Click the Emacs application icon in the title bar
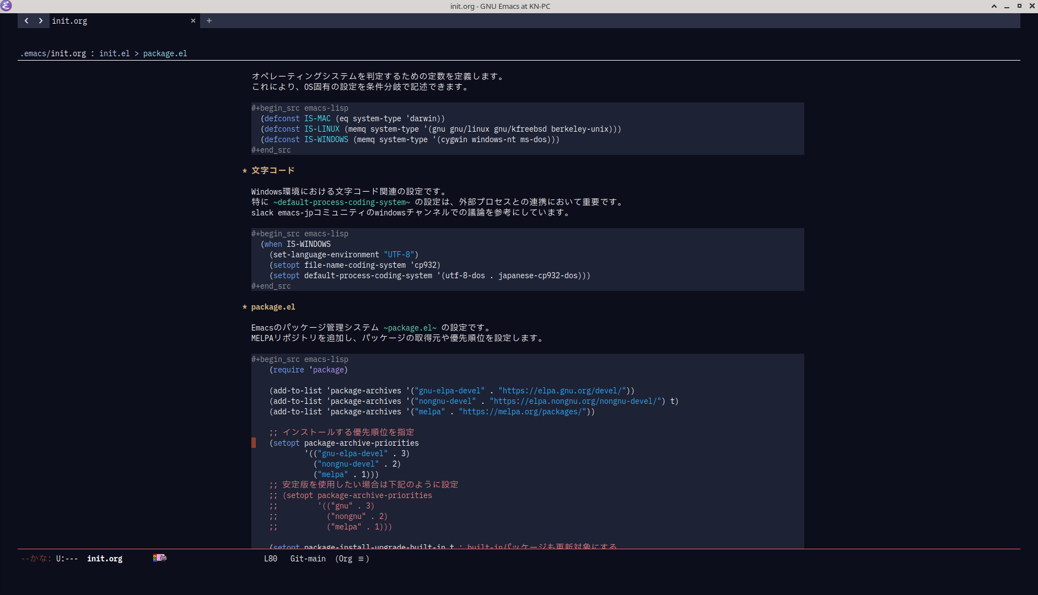1038x595 pixels. coord(6,6)
